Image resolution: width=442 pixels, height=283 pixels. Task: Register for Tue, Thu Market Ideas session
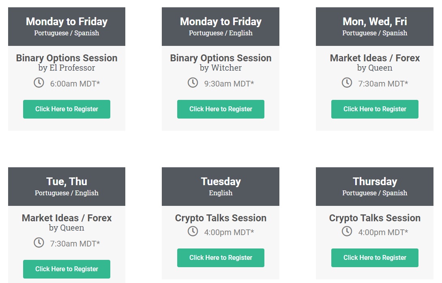pos(67,269)
